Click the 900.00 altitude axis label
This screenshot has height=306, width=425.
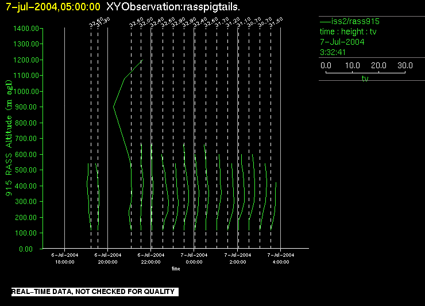point(26,107)
